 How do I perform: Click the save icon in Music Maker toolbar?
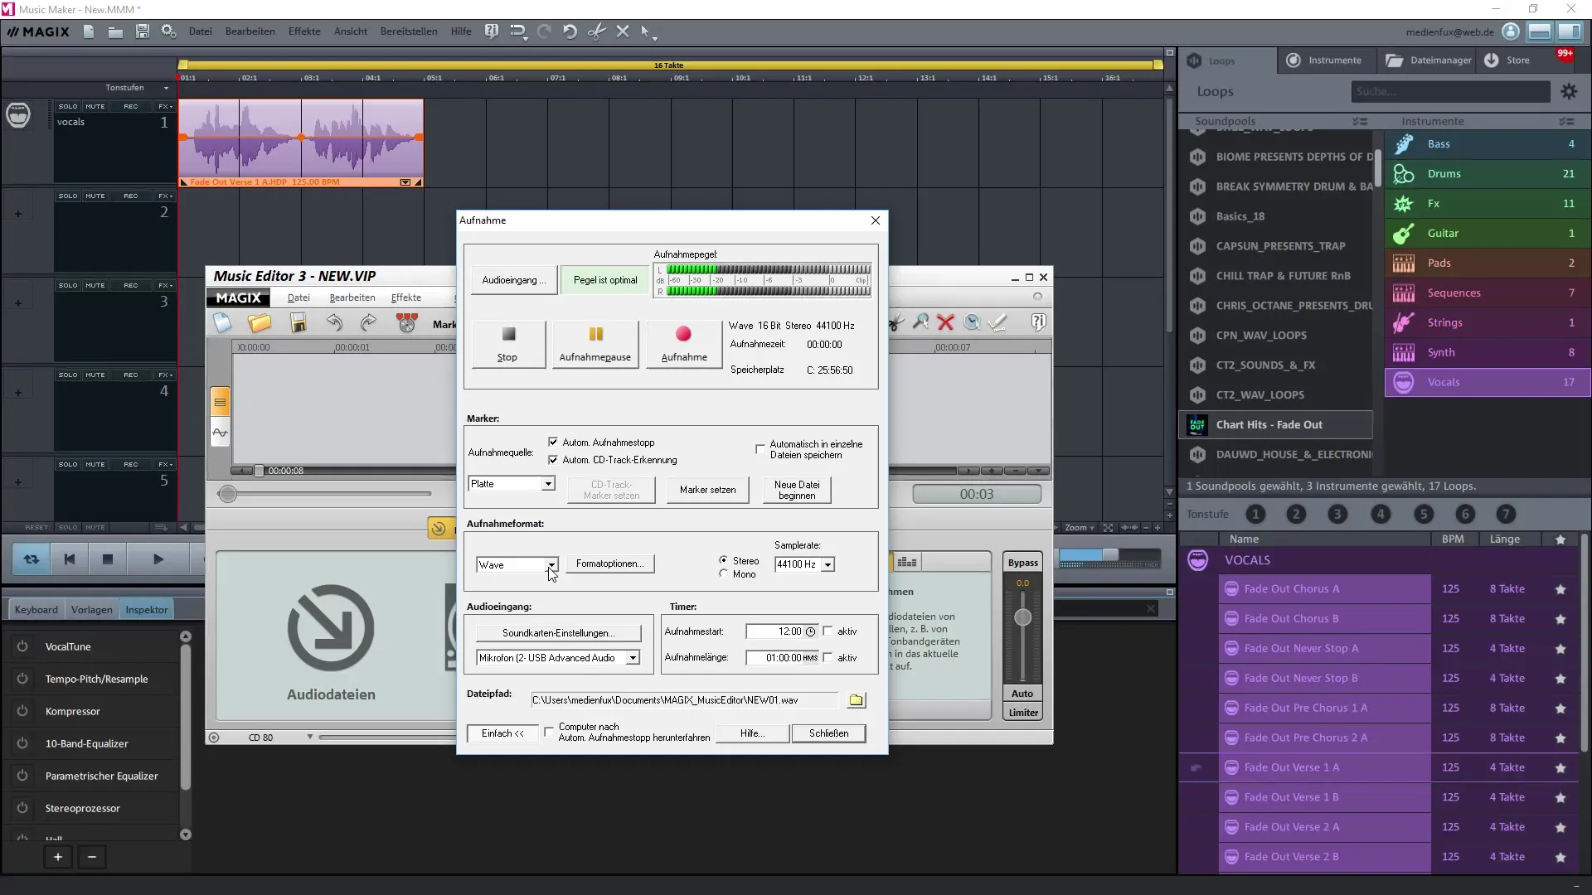[142, 31]
